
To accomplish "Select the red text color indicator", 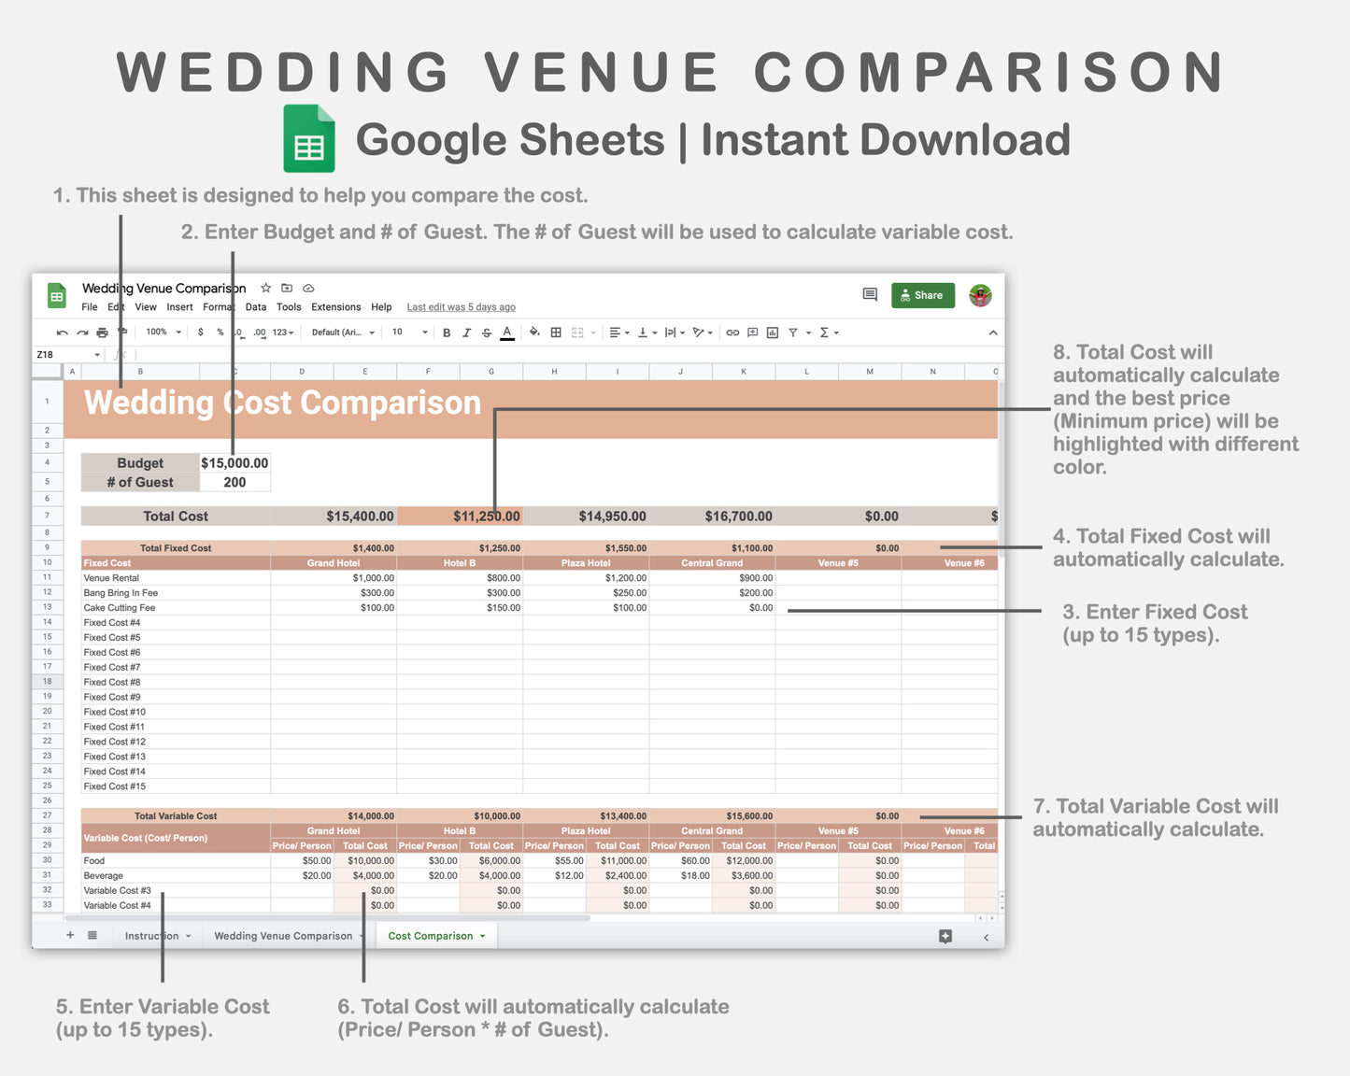I will coord(506,333).
